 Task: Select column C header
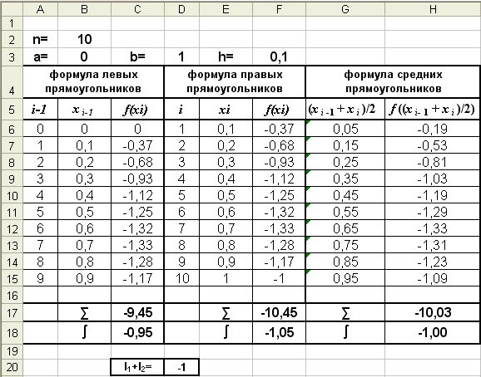pos(137,9)
